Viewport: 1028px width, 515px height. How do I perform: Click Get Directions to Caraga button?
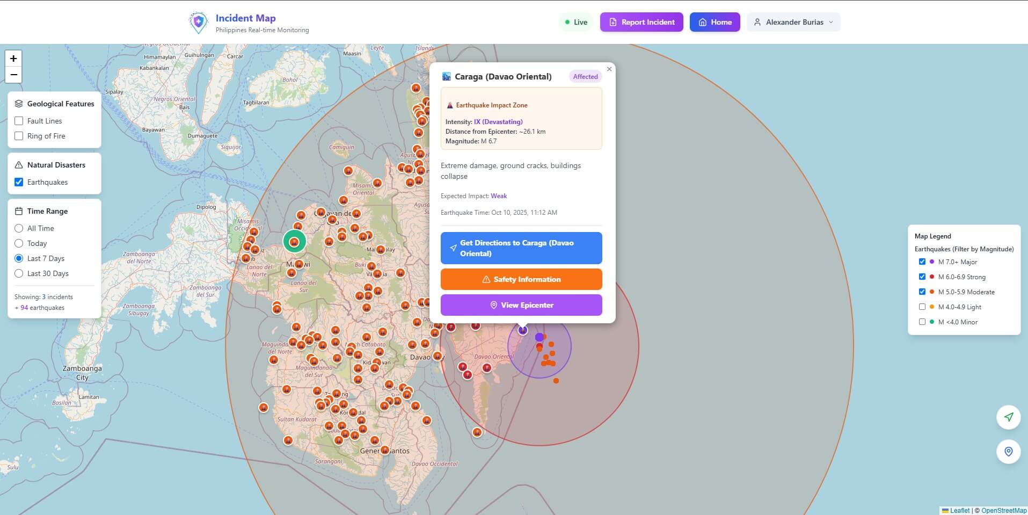coord(521,248)
